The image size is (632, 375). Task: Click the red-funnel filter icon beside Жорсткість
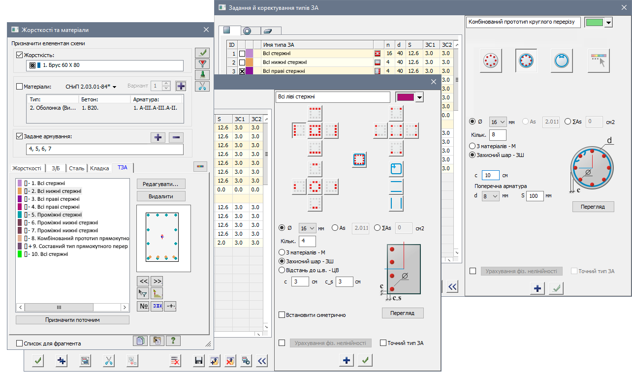[x=202, y=64]
